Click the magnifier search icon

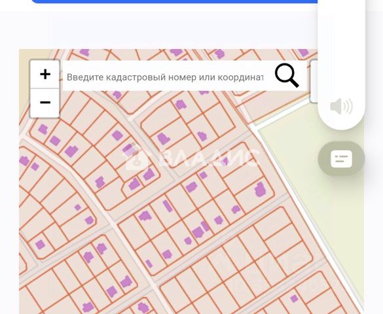pyautogui.click(x=287, y=75)
